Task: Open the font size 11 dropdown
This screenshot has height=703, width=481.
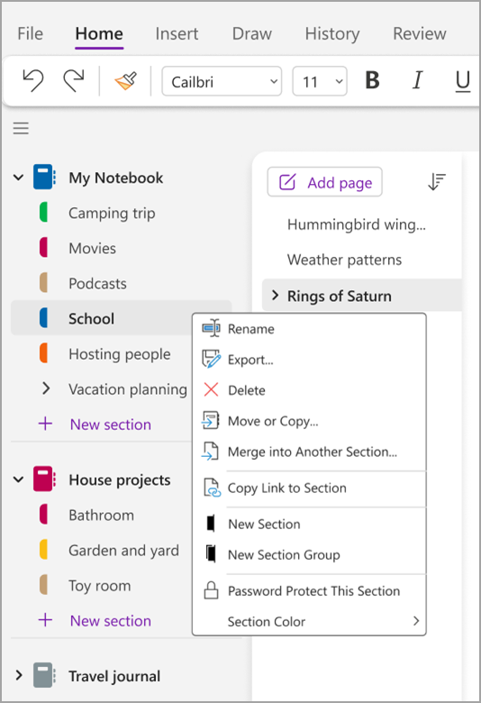Action: tap(320, 81)
